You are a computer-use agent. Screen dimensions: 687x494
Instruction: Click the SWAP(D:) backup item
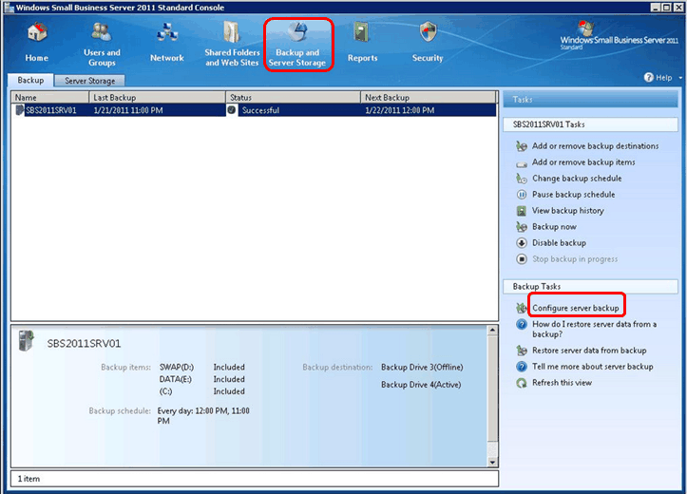click(176, 367)
